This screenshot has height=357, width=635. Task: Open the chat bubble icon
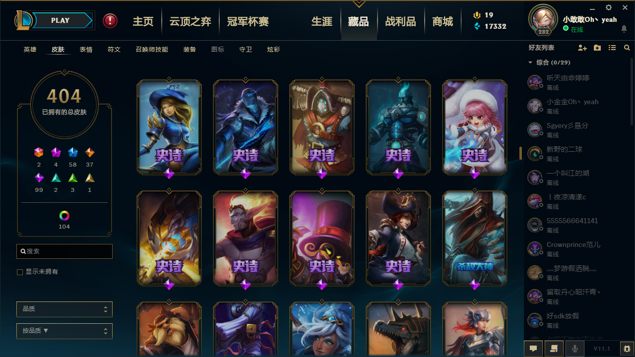[x=533, y=349]
